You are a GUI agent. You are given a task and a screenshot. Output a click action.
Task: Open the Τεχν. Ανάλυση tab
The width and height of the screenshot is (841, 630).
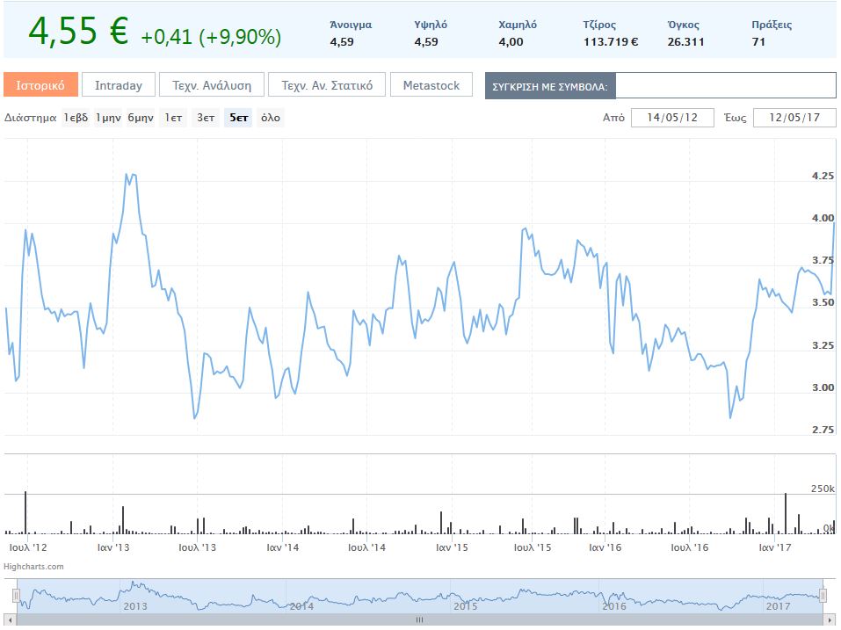pyautogui.click(x=212, y=84)
